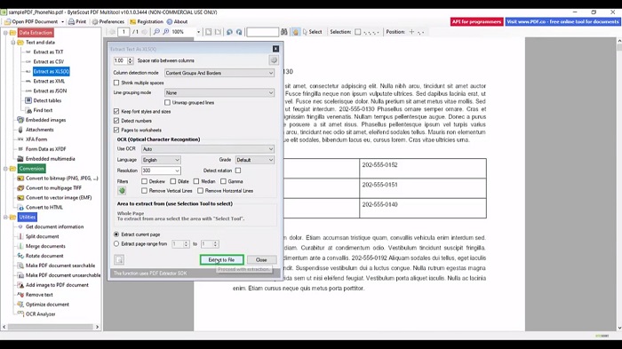Click Visit www.PDF.co link button

(562, 22)
